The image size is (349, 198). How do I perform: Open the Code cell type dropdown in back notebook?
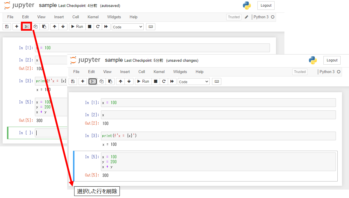[x=127, y=27]
